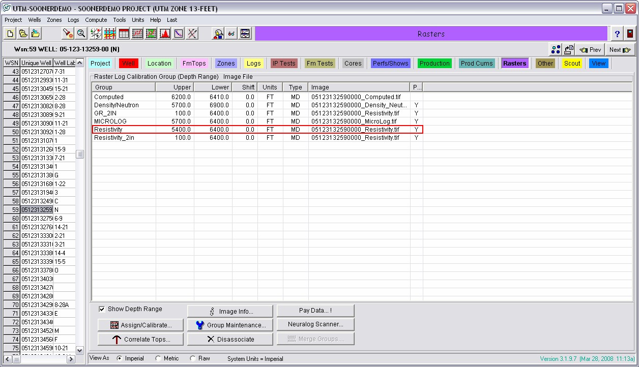Click the well list scroll down arrow

tap(80, 350)
